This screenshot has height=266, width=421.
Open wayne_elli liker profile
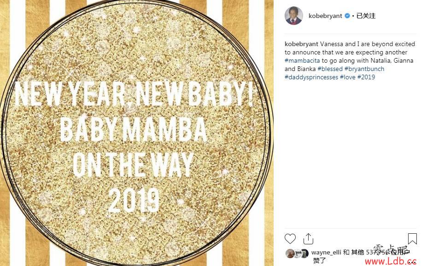[326, 252]
